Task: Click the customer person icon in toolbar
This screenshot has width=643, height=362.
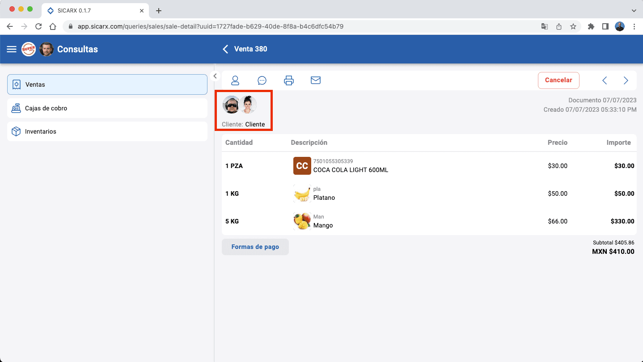Action: point(235,80)
